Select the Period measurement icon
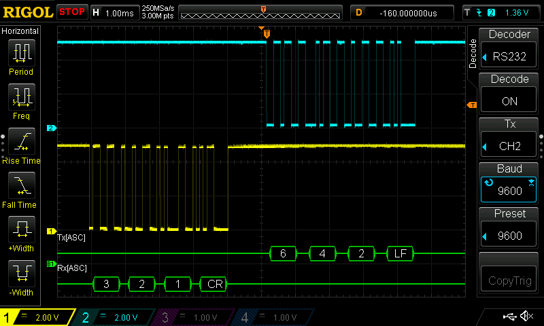The image size is (544, 326). point(22,53)
